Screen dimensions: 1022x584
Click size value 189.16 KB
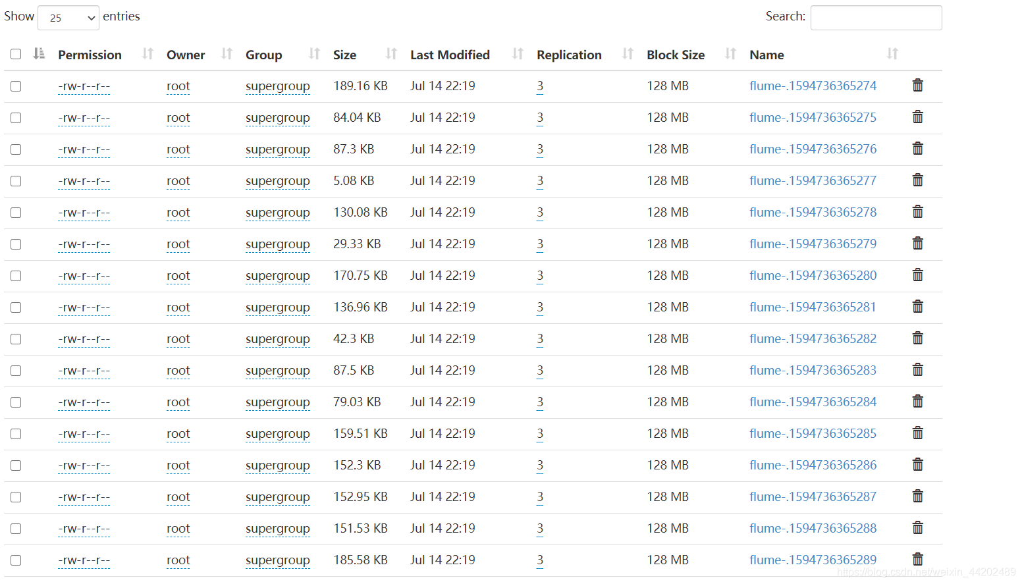tap(360, 86)
